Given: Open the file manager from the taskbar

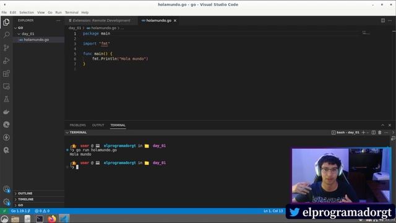Looking at the screenshot, I should pyautogui.click(x=15, y=219).
